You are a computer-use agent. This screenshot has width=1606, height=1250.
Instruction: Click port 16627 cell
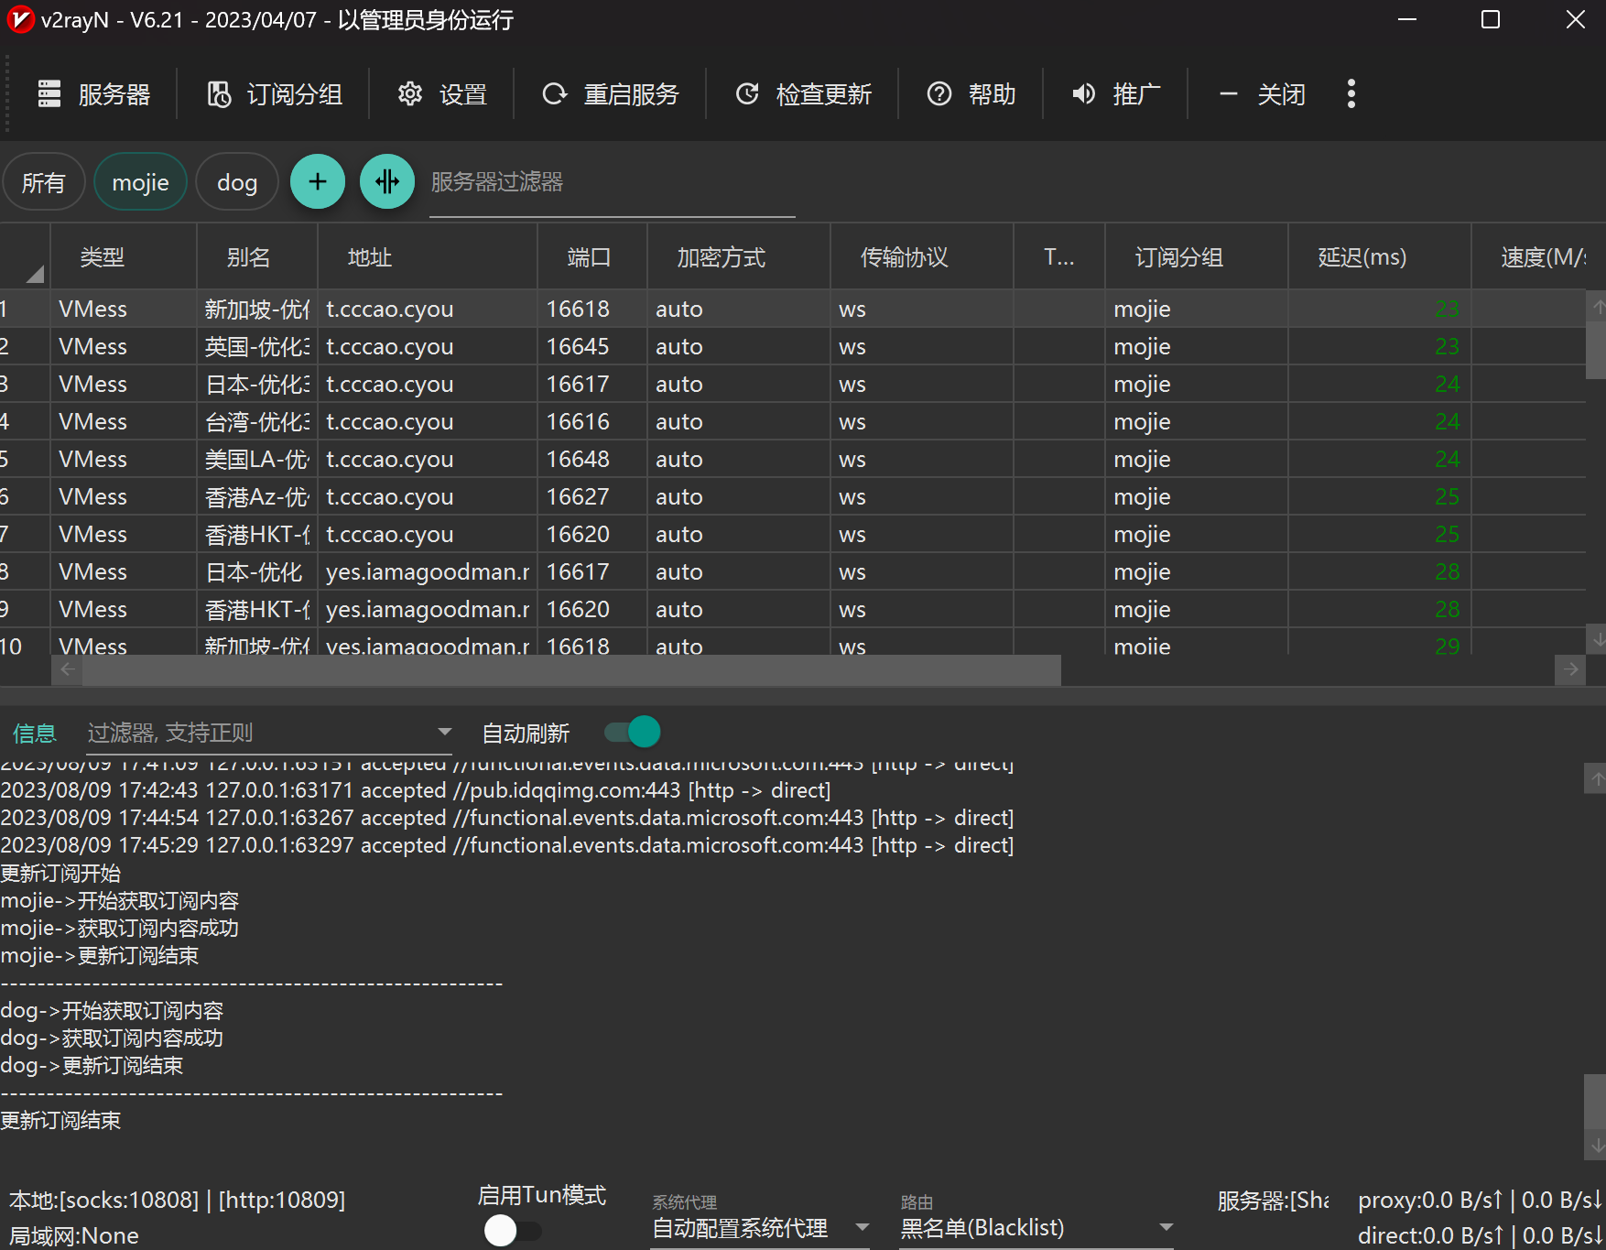(592, 496)
